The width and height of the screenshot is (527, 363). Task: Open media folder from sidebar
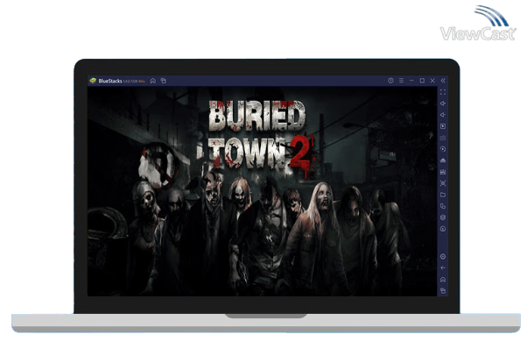point(443,195)
